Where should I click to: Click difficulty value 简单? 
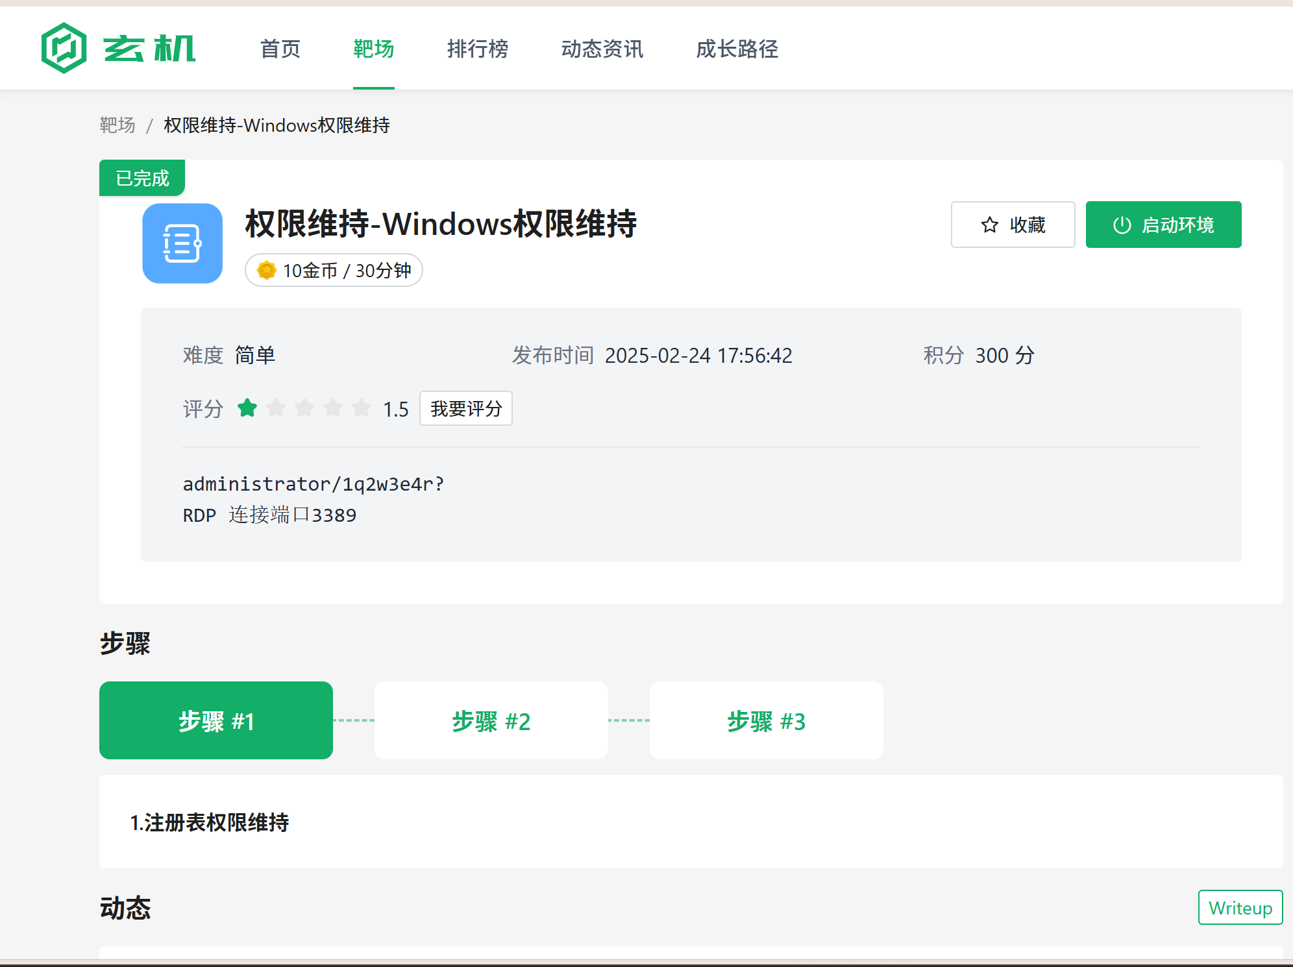(255, 356)
